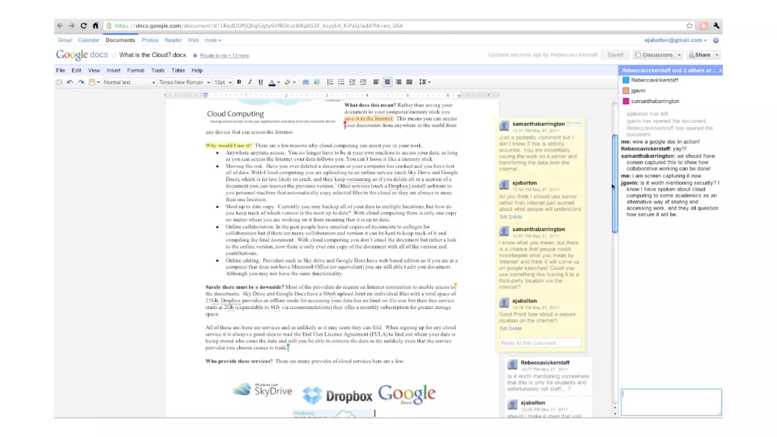Open the Normal text style dropdown

tap(129, 82)
